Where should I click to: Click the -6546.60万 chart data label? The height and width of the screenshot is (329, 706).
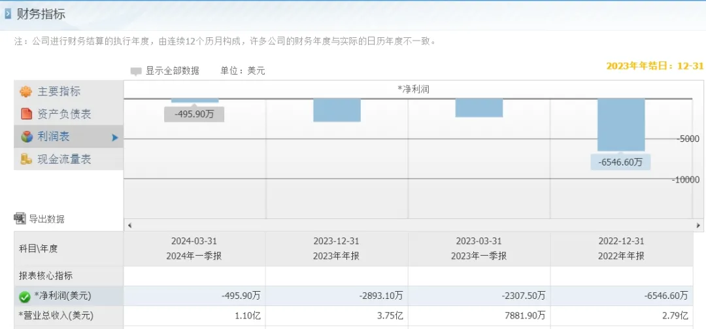(620, 162)
